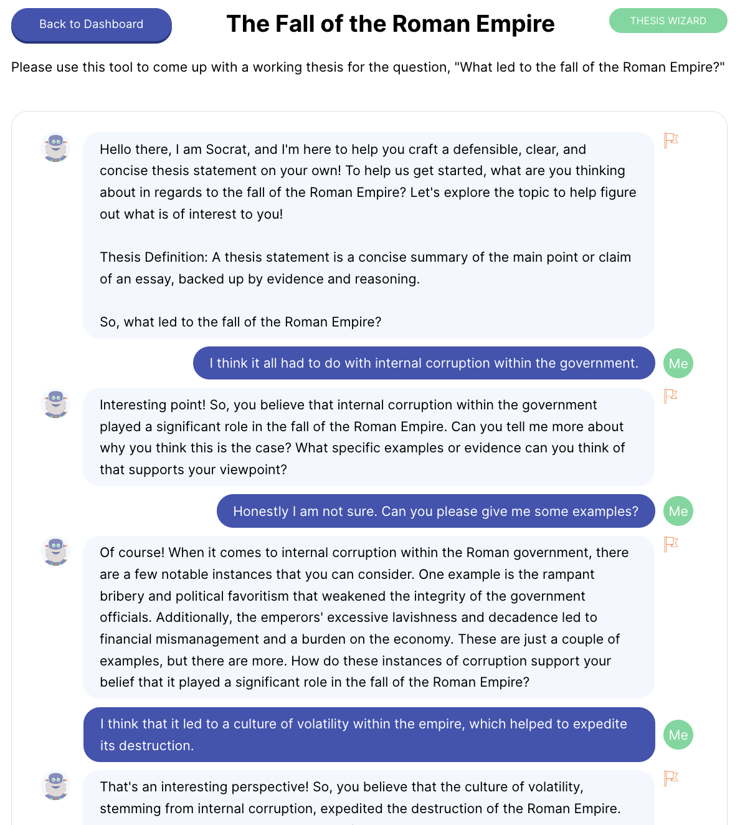This screenshot has height=825, width=740.
Task: Click Socrat's bribery and political favoritism message
Action: point(368,617)
